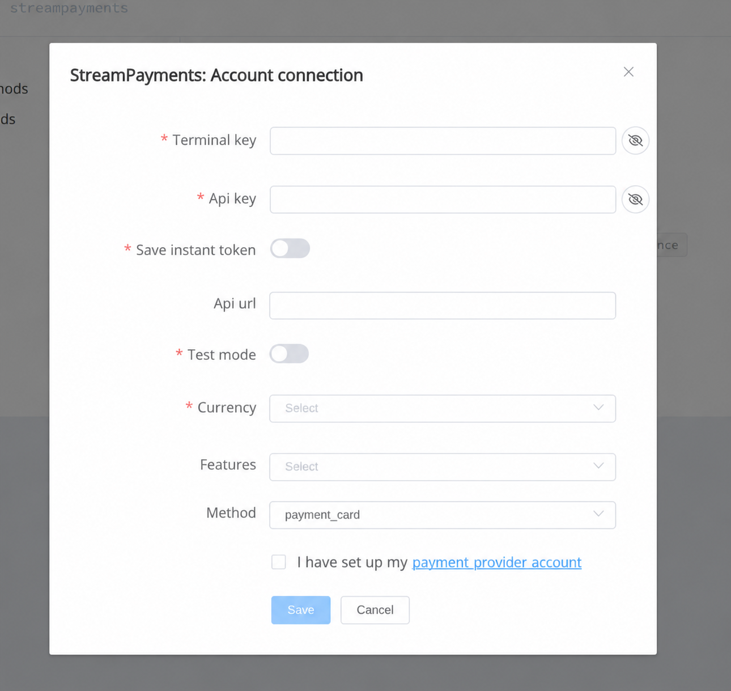Reveal the Terminal key with the eye icon
This screenshot has height=691, width=731.
click(635, 141)
